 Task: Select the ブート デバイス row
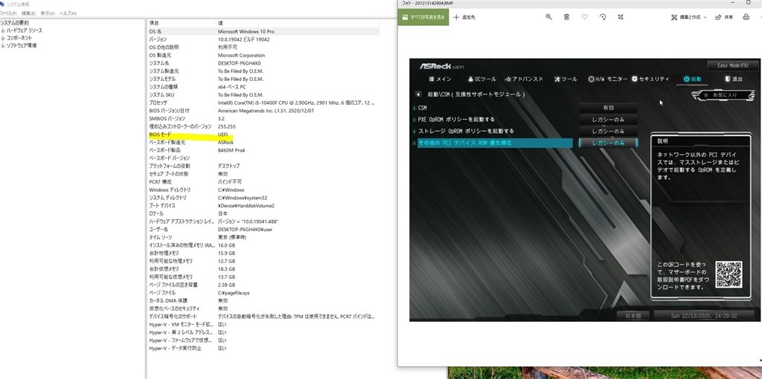pos(263,205)
